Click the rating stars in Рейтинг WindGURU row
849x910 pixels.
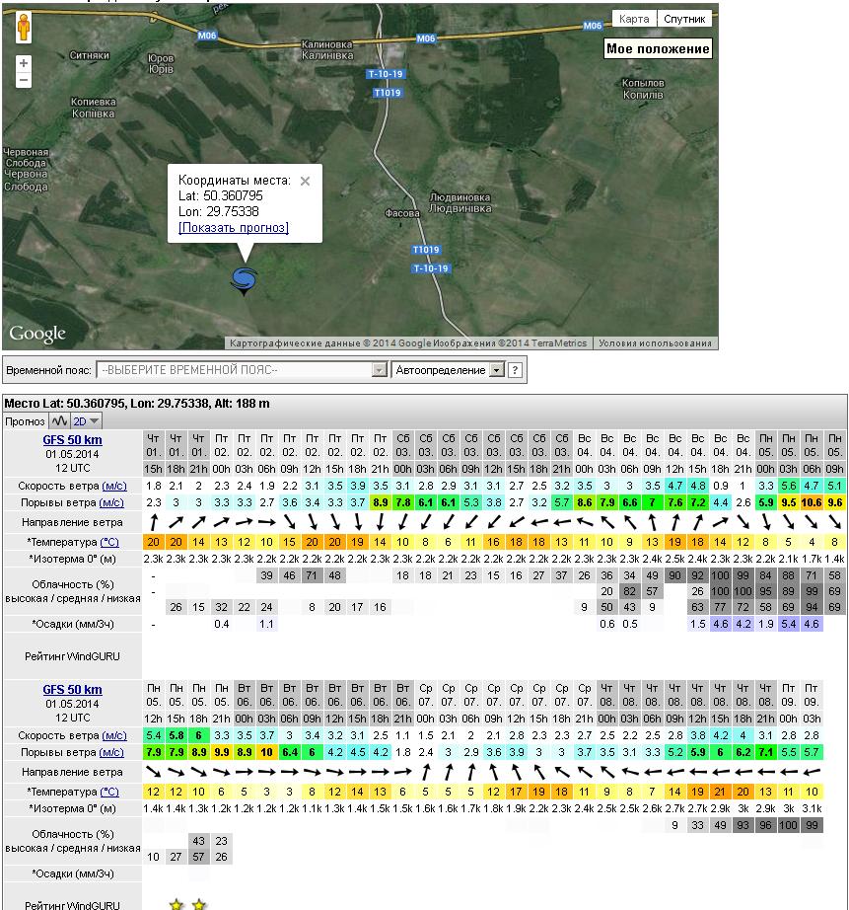[x=187, y=904]
